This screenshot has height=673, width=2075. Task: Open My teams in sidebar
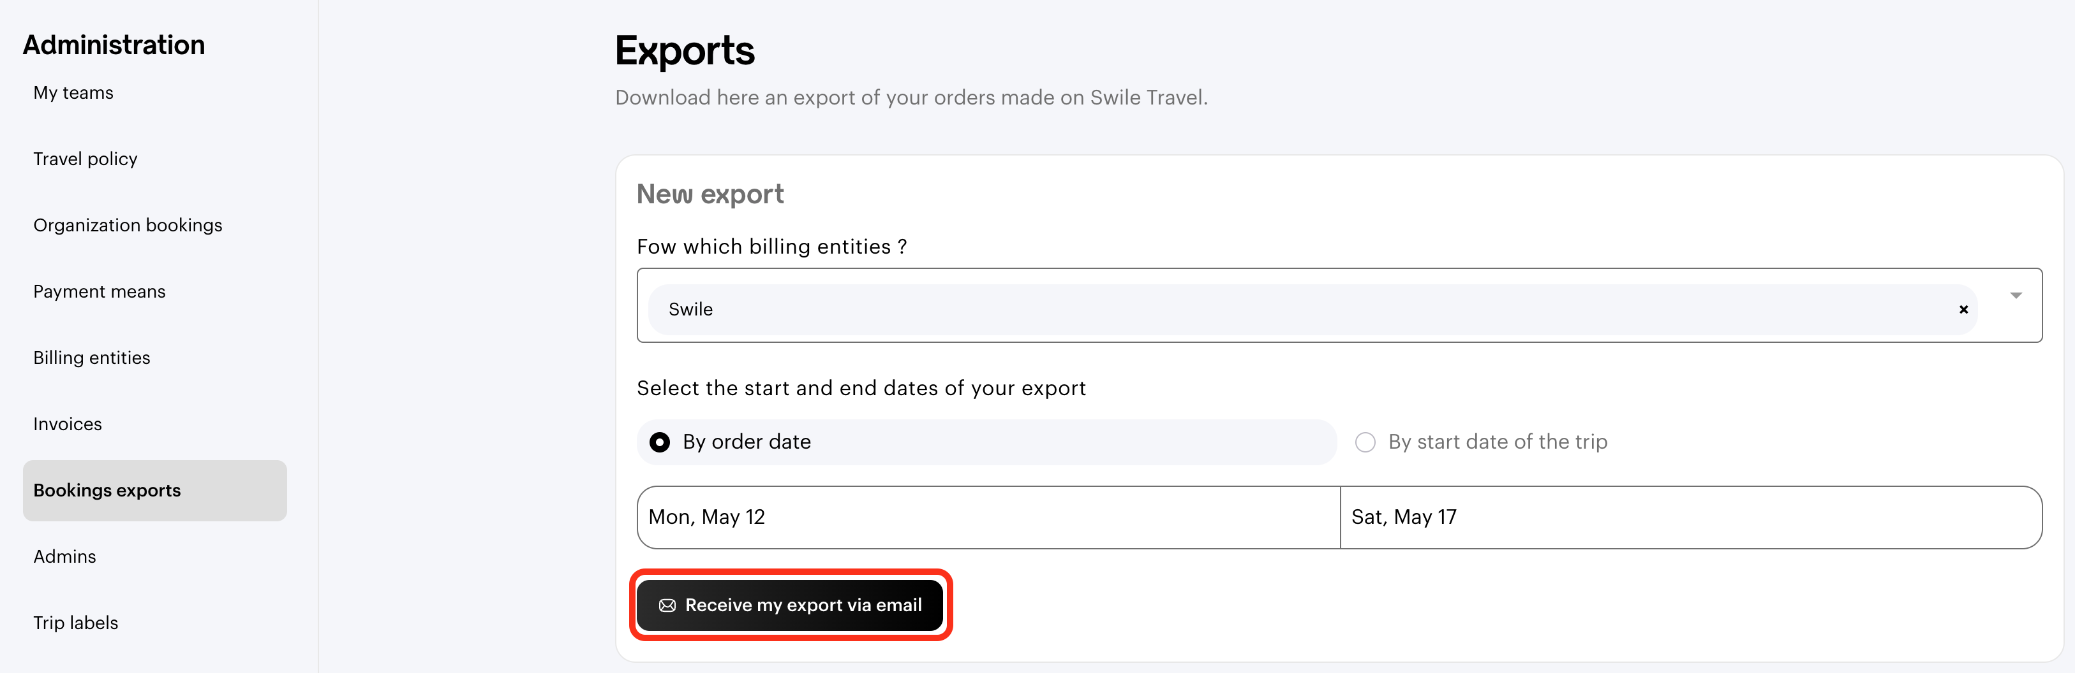[x=73, y=92]
